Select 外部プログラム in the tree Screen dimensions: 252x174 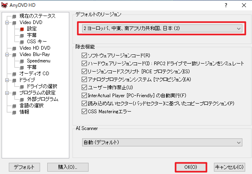[x=42, y=99]
